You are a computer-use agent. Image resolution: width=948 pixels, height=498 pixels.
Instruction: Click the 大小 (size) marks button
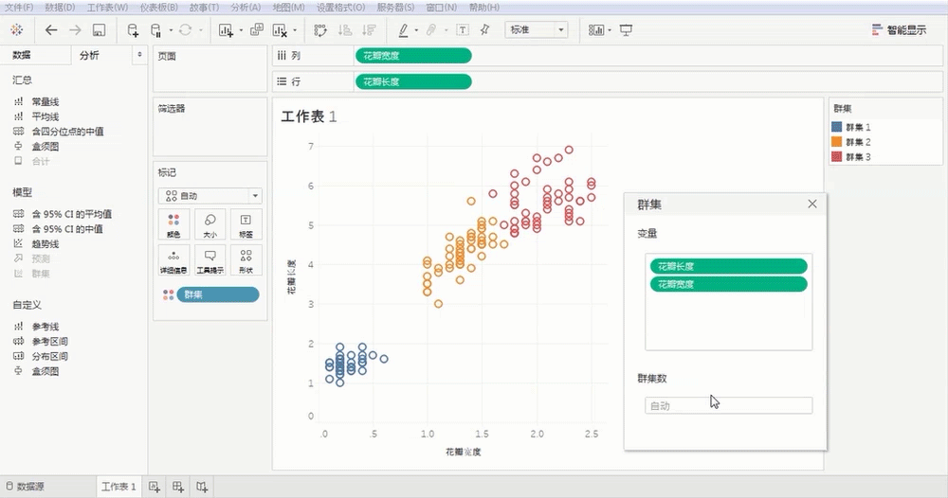click(x=210, y=223)
